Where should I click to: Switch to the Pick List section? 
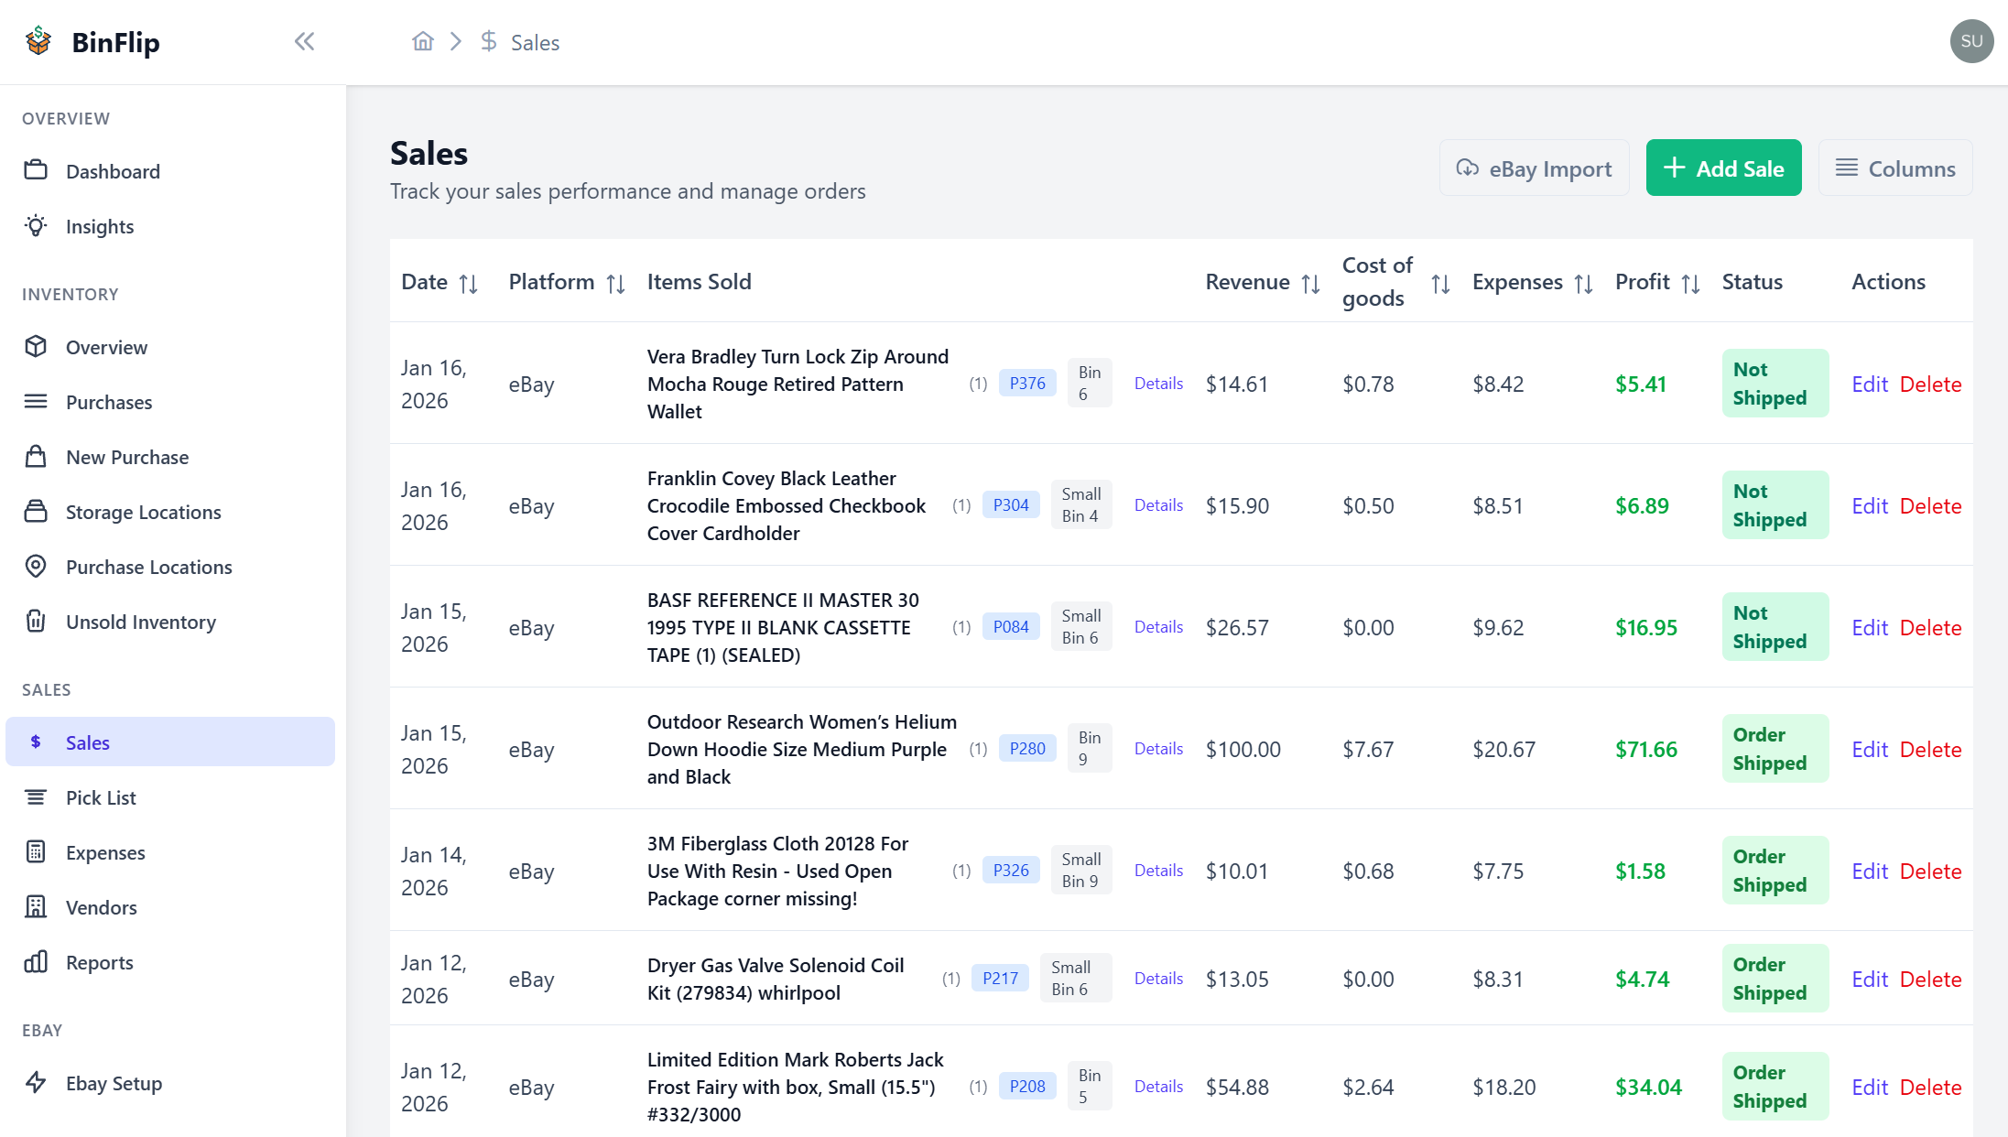click(101, 796)
